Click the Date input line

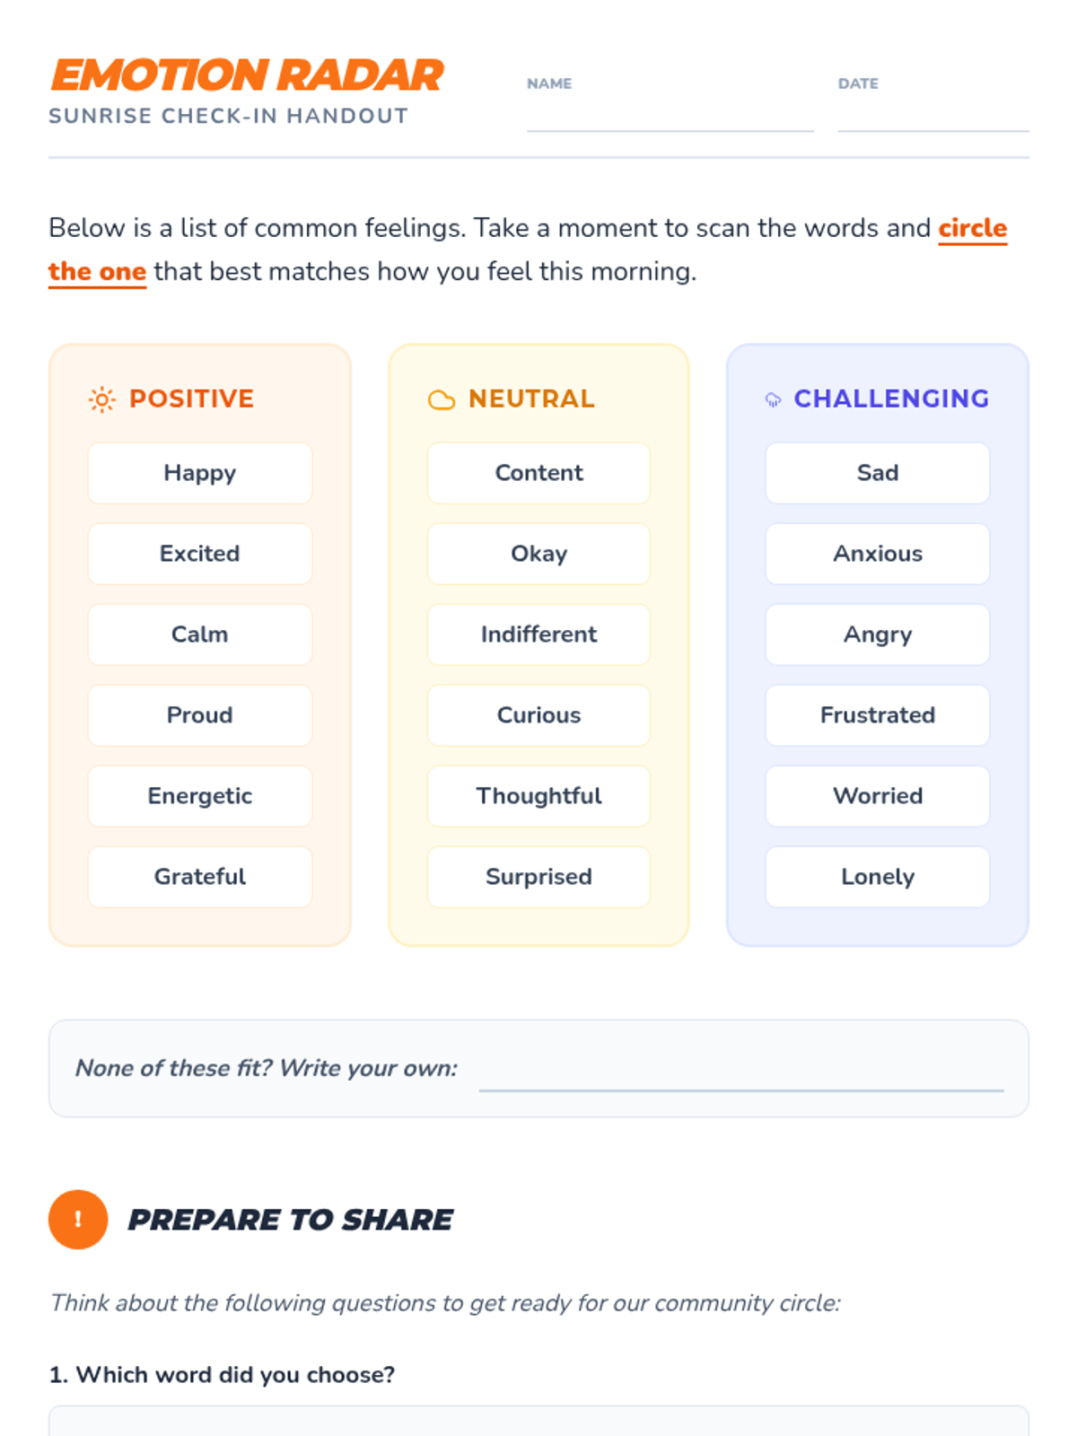click(933, 117)
